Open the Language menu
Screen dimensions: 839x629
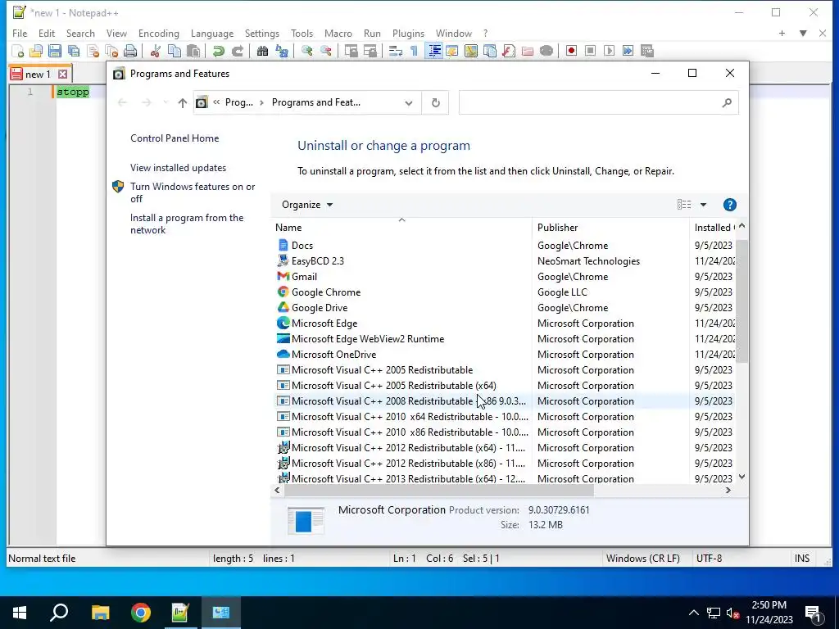(x=212, y=33)
